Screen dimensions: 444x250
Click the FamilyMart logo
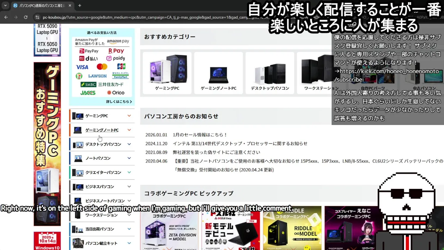tap(120, 75)
